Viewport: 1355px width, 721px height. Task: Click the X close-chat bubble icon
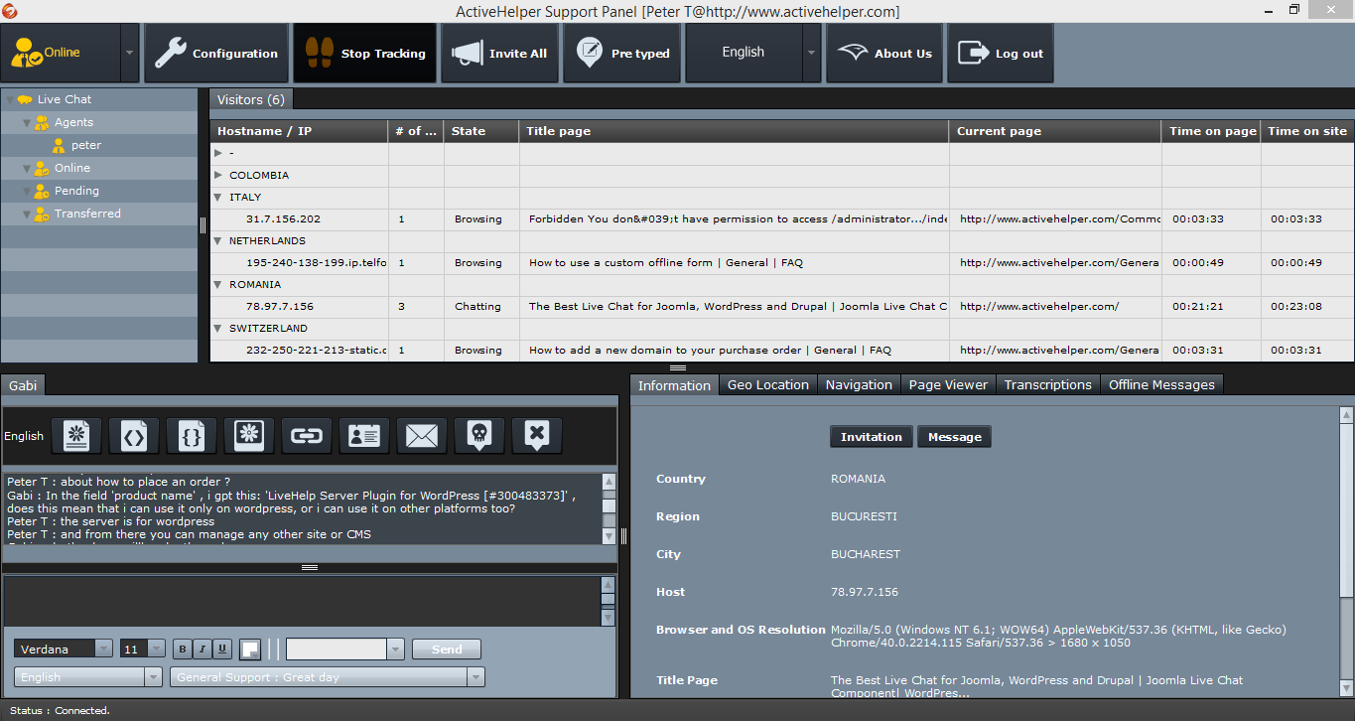[x=537, y=435]
